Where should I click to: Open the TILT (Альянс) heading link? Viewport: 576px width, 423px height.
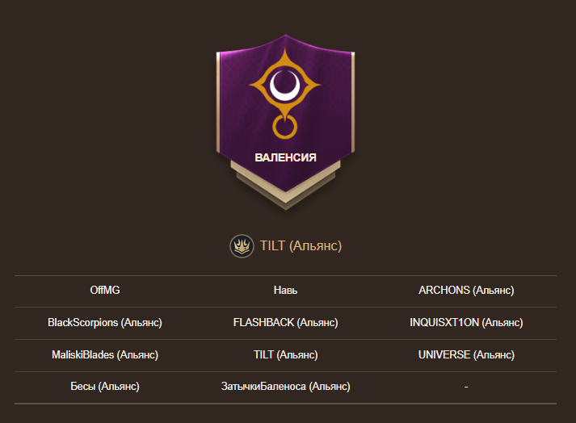[x=301, y=245]
